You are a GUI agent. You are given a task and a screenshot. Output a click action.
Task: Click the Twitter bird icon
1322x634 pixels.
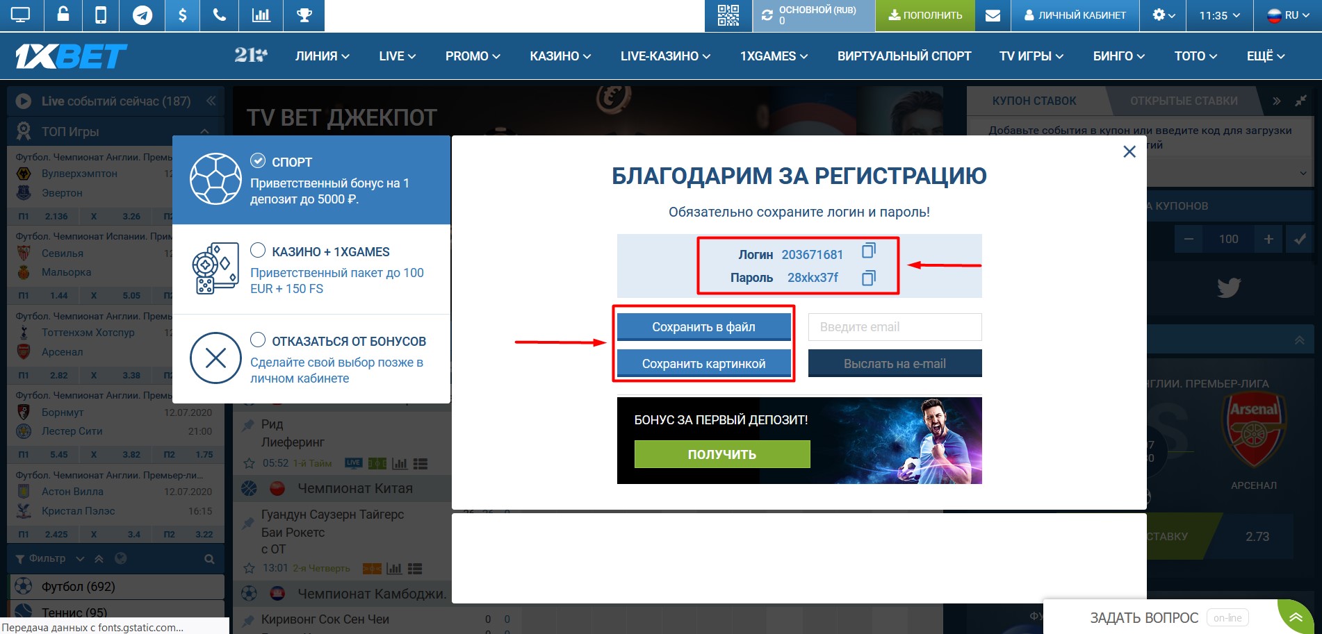coord(1229,287)
